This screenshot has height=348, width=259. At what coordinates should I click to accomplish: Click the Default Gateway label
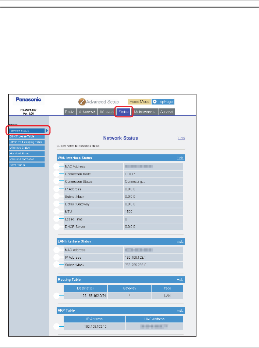77,204
